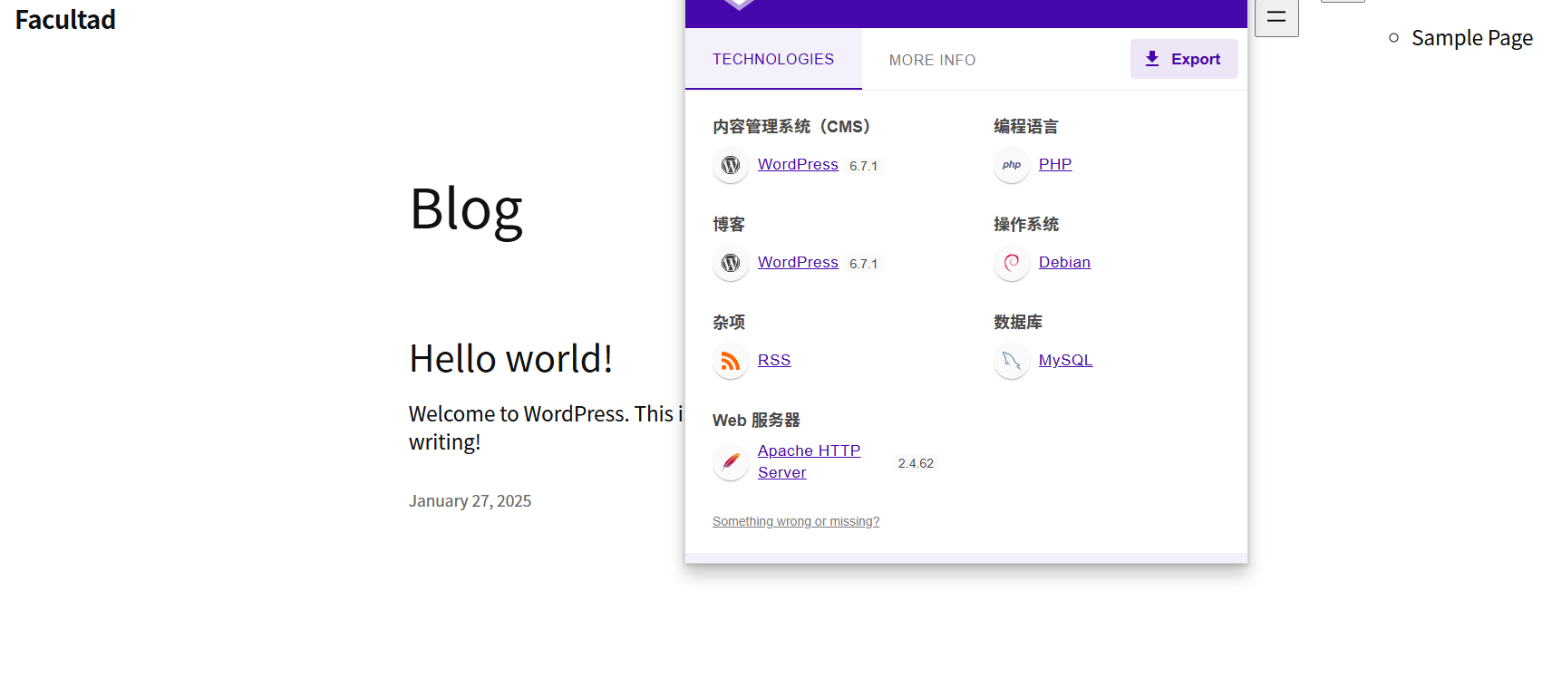Click the 操作系统 category heading
The image size is (1552, 678).
click(1026, 224)
